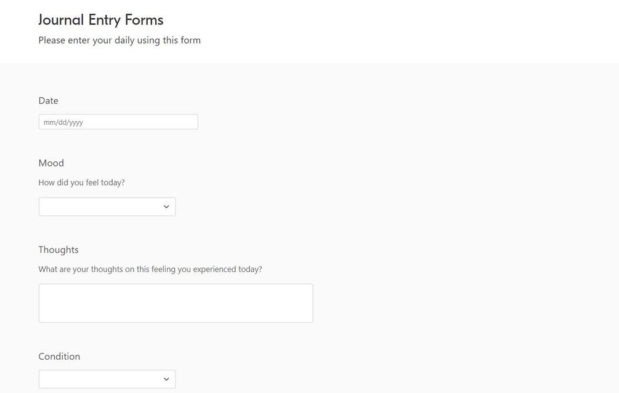Click the Journal Entry Forms heading

pos(100,20)
